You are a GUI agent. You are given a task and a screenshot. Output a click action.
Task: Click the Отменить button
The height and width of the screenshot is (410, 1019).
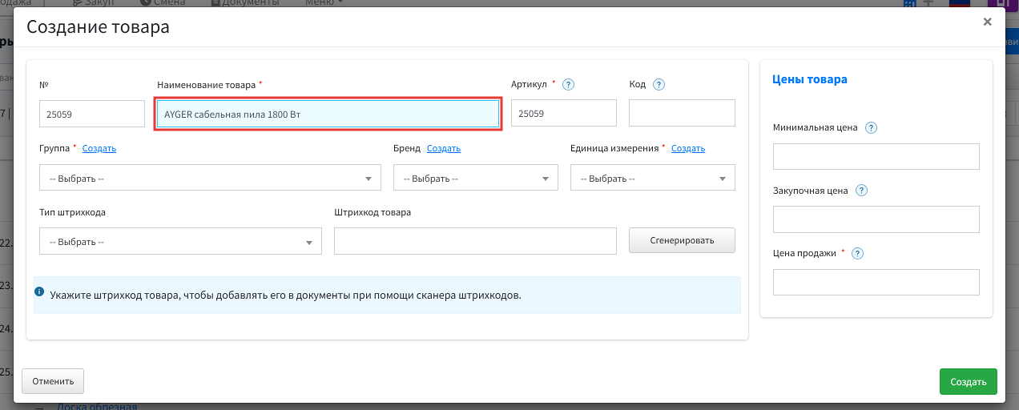53,381
